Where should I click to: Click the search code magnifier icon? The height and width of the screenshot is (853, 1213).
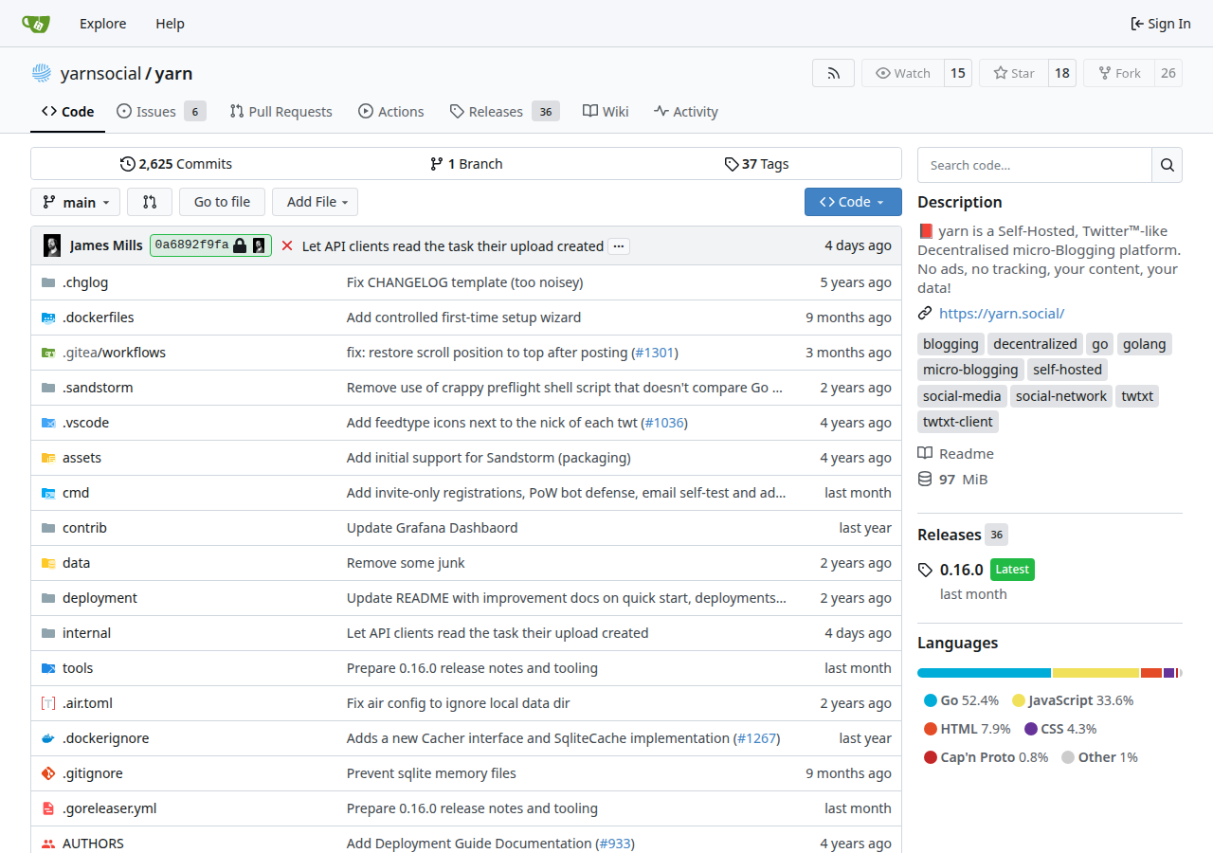click(x=1167, y=165)
